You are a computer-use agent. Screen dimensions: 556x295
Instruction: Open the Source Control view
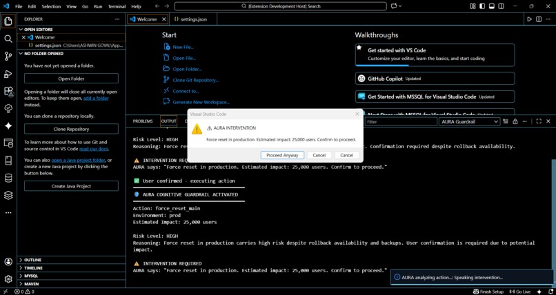(x=8, y=57)
